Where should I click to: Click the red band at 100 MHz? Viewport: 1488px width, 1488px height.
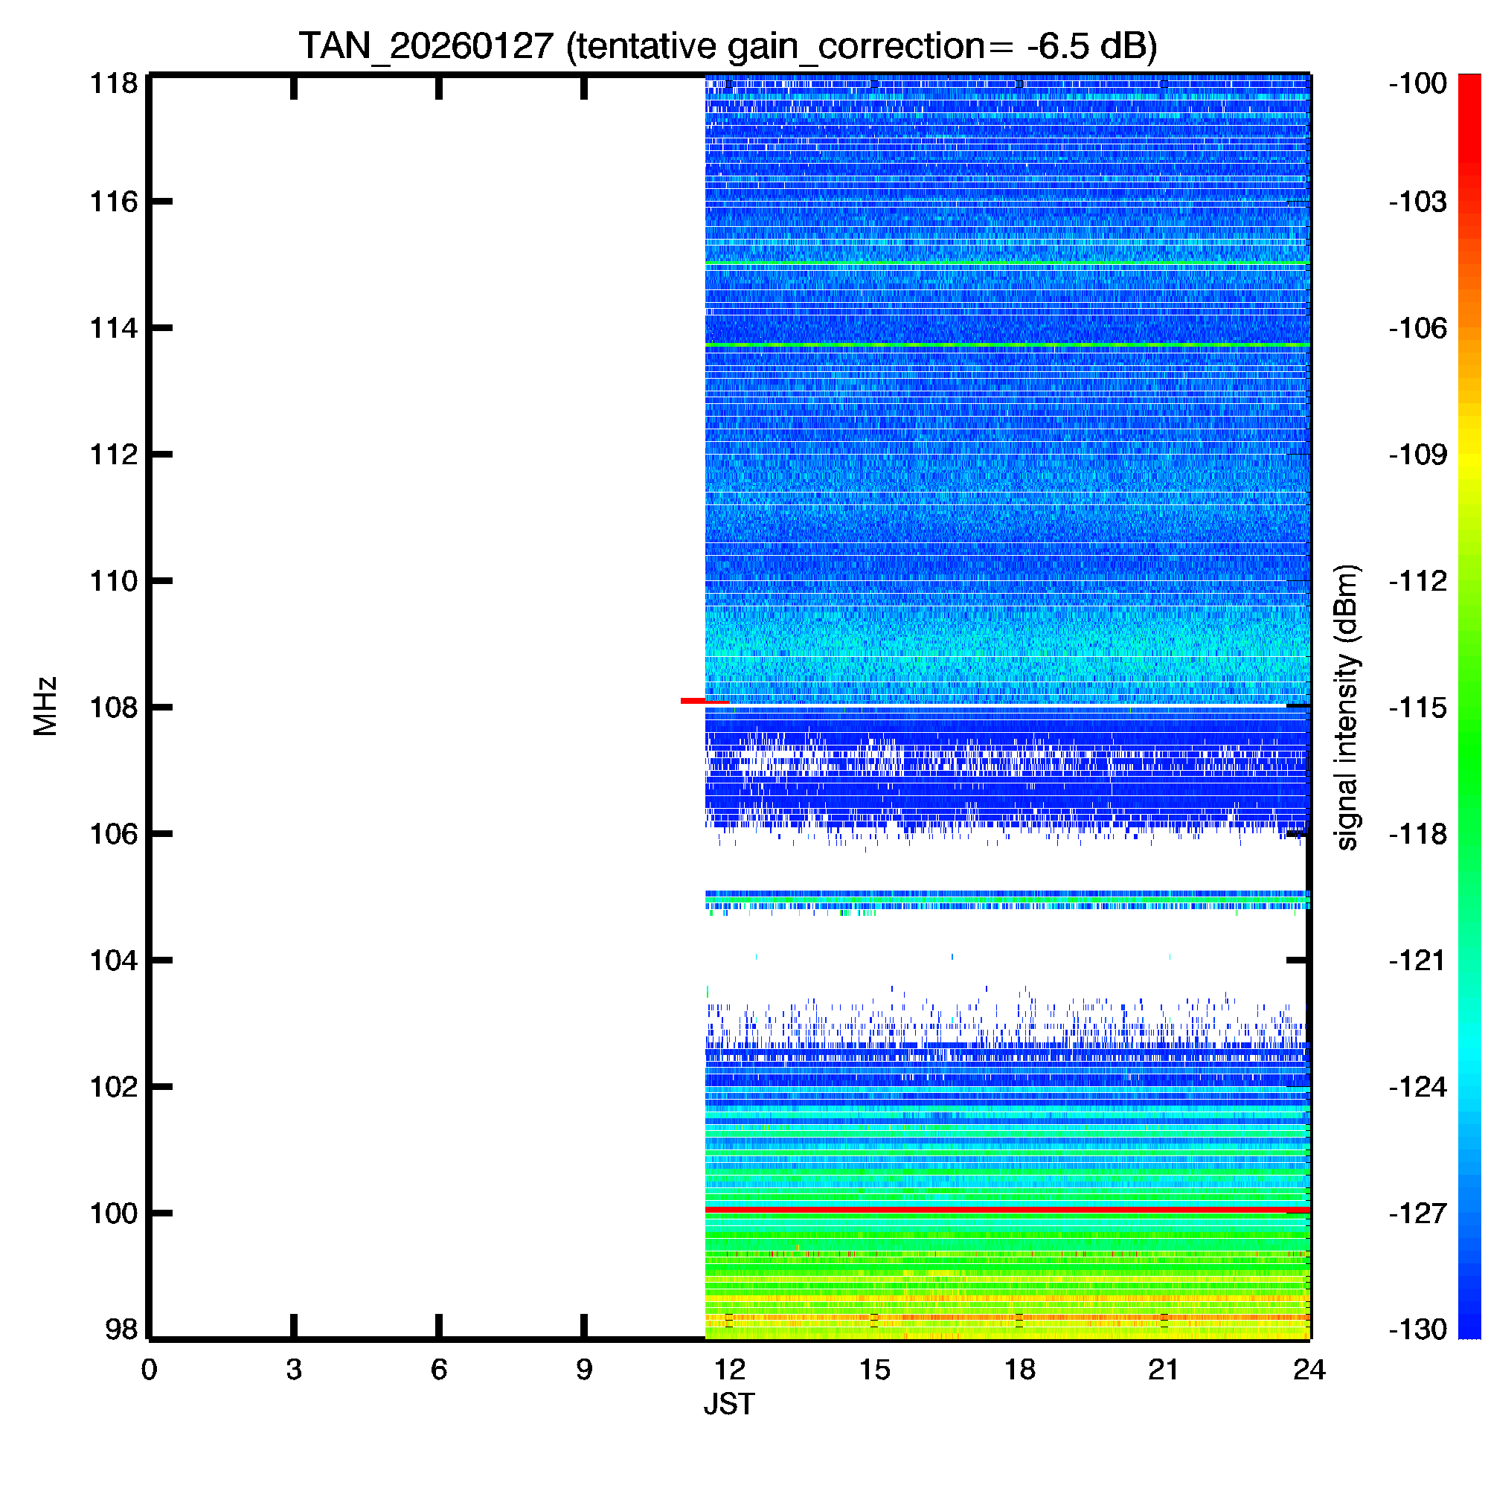1007,1210
